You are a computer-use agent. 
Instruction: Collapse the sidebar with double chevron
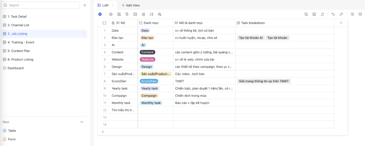84,5
